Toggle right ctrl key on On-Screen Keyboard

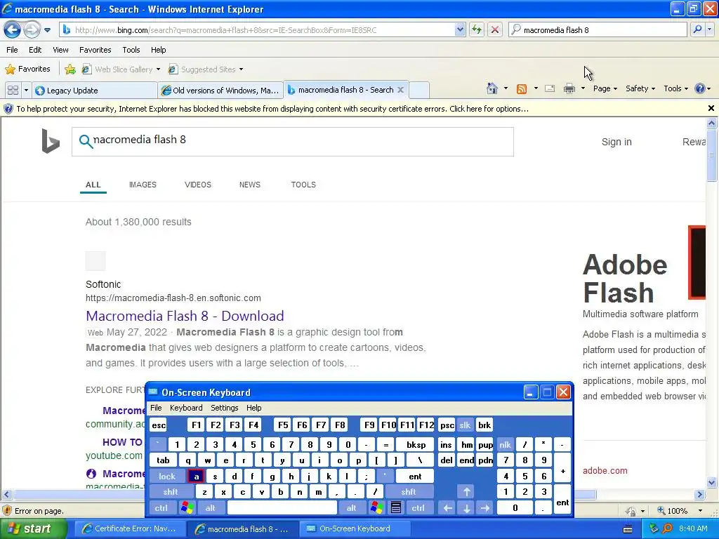pyautogui.click(x=418, y=507)
